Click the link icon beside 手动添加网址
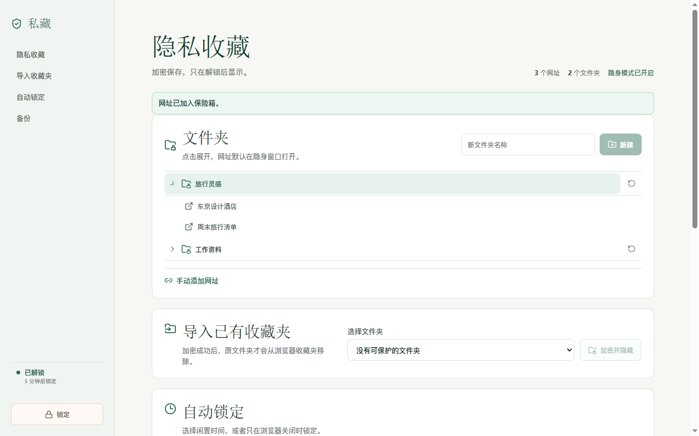699x436 pixels. 168,281
